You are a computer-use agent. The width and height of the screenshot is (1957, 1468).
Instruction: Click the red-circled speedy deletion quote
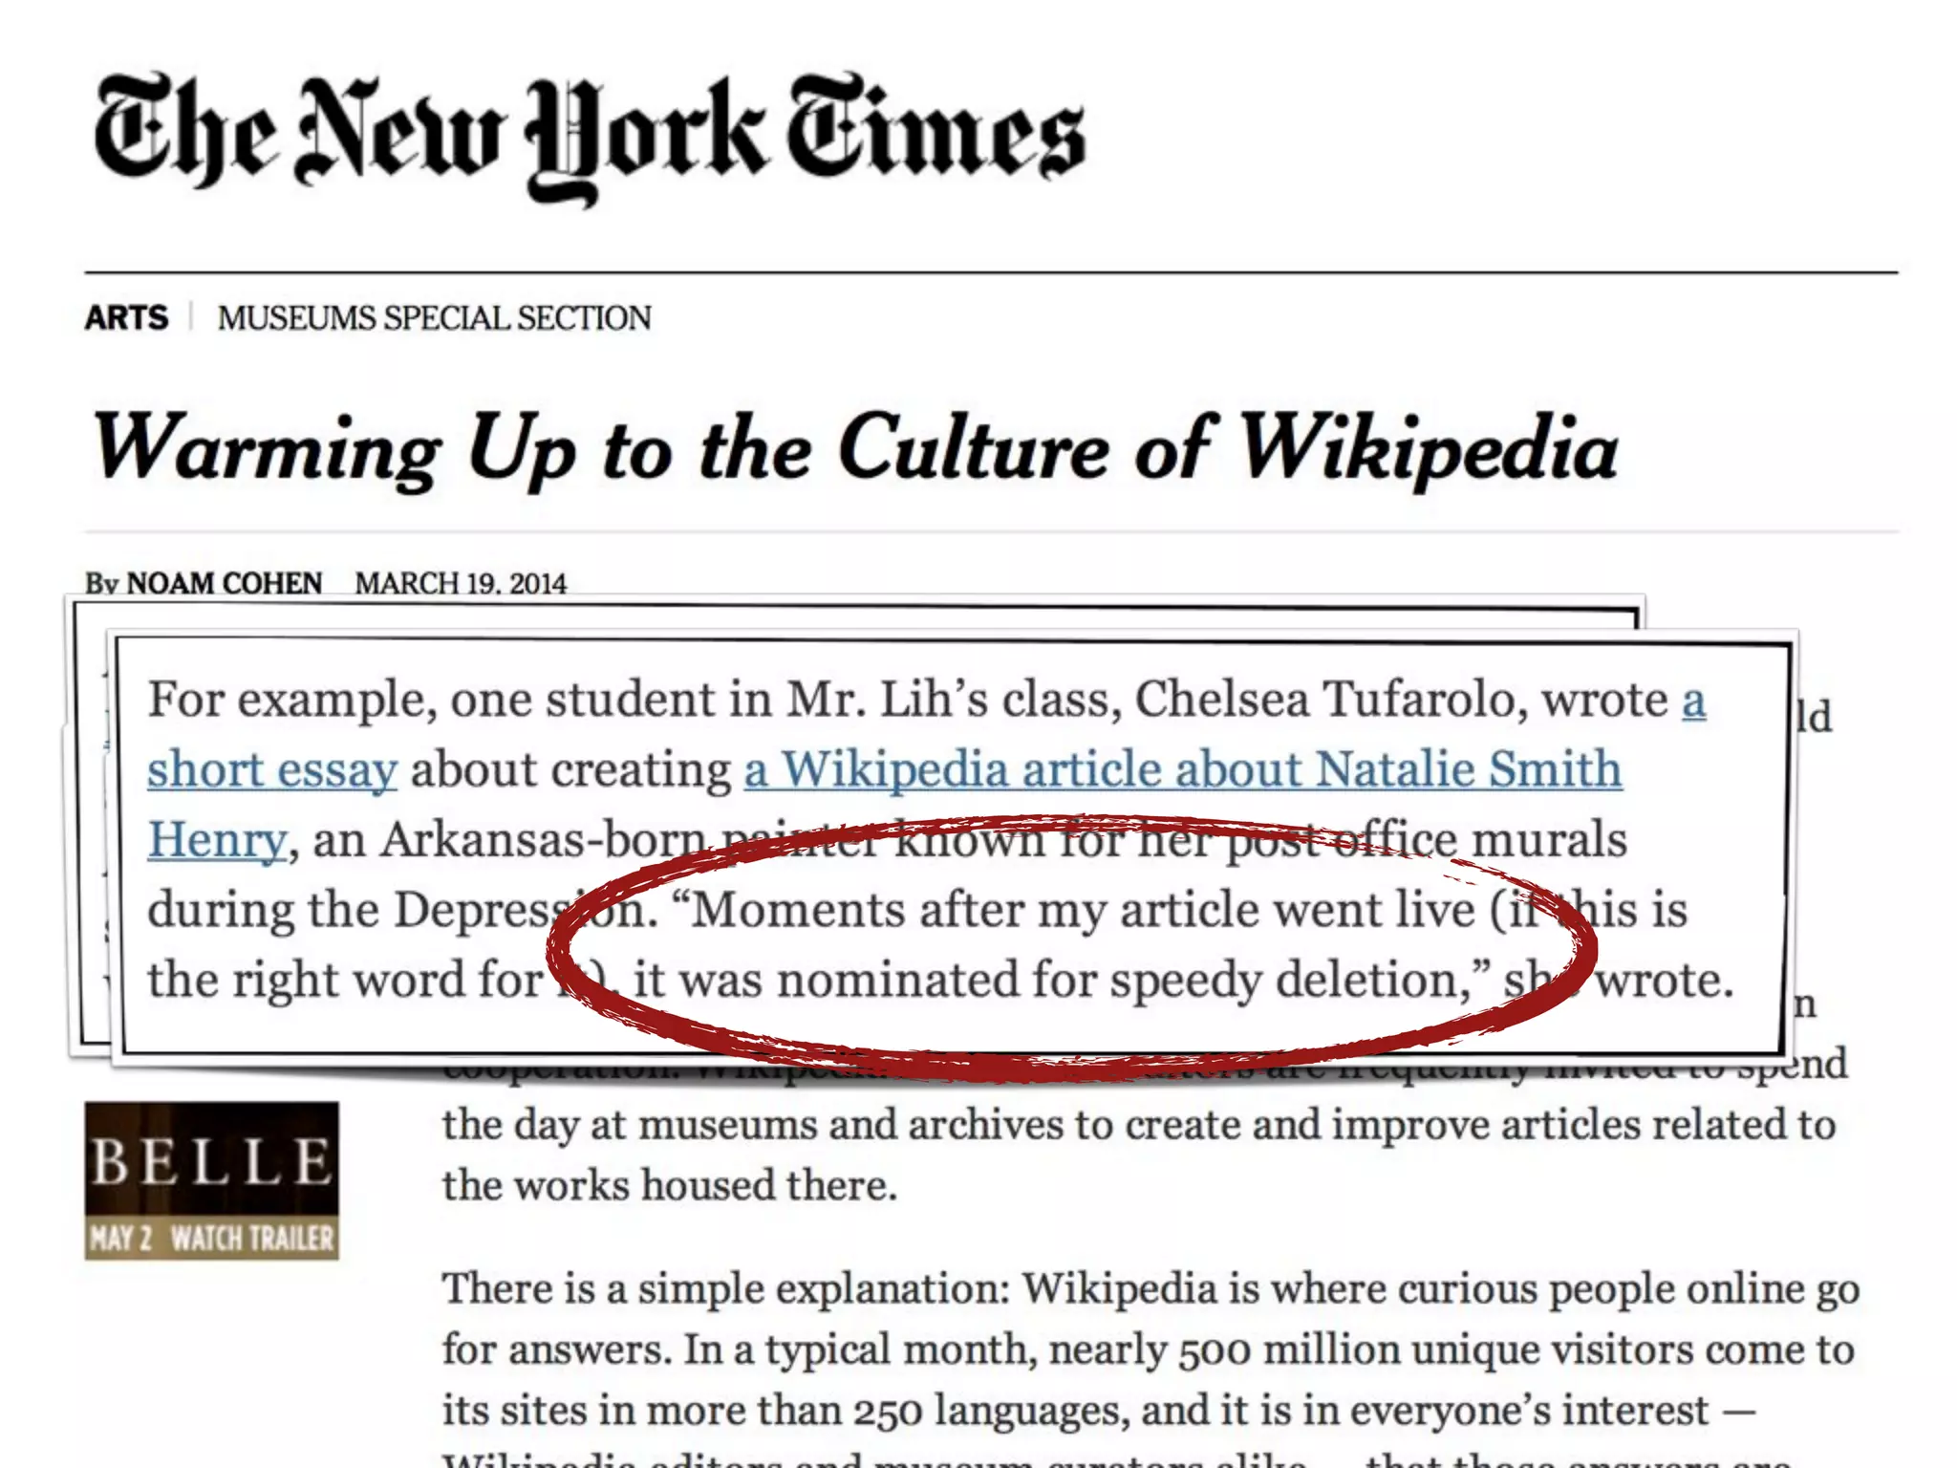[x=1070, y=946]
